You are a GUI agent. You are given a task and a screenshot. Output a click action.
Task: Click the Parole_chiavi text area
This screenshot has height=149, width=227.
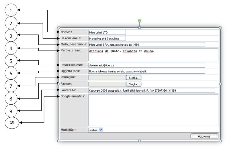(x=153, y=55)
